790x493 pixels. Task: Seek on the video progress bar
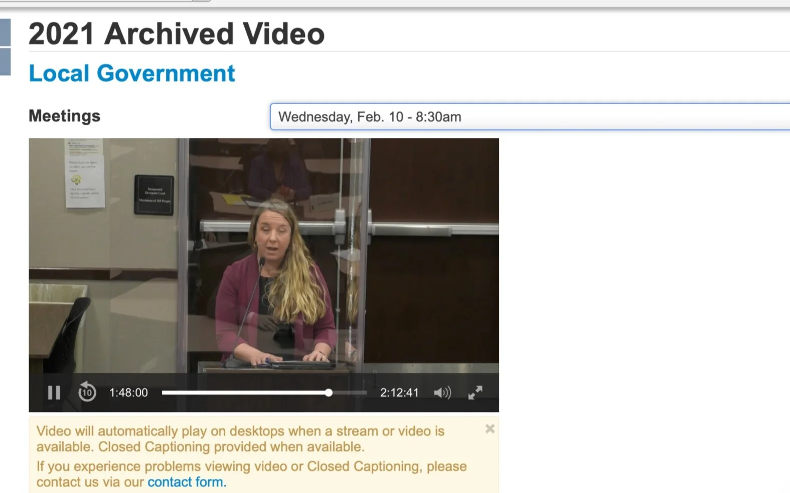pyautogui.click(x=264, y=393)
